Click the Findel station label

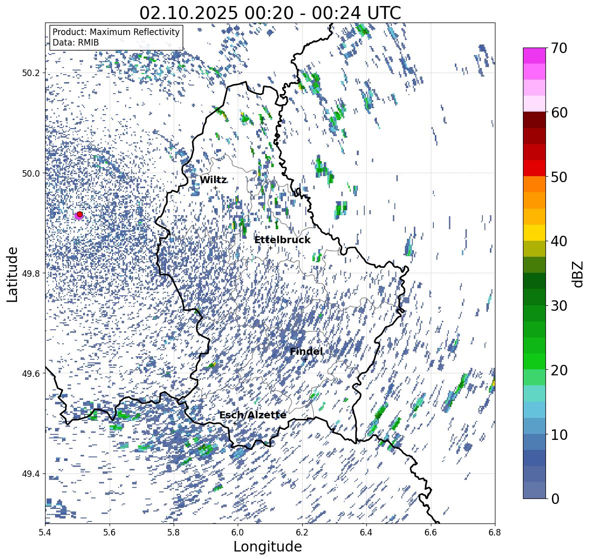(306, 352)
